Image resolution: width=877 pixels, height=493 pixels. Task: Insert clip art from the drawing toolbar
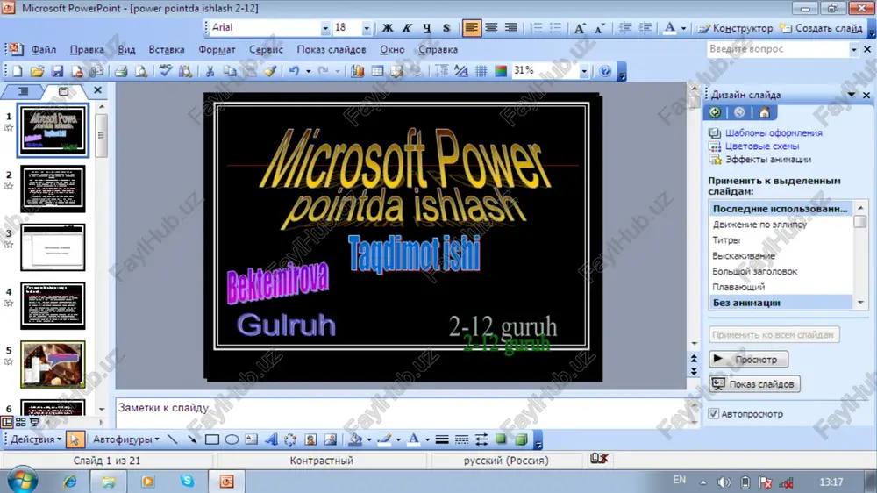coord(310,439)
